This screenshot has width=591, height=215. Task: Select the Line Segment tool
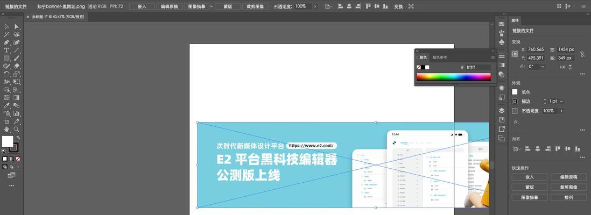17,50
